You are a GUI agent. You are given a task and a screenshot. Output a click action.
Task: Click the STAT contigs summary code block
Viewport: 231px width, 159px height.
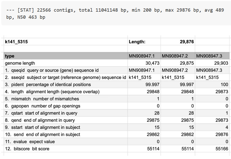[116, 13]
